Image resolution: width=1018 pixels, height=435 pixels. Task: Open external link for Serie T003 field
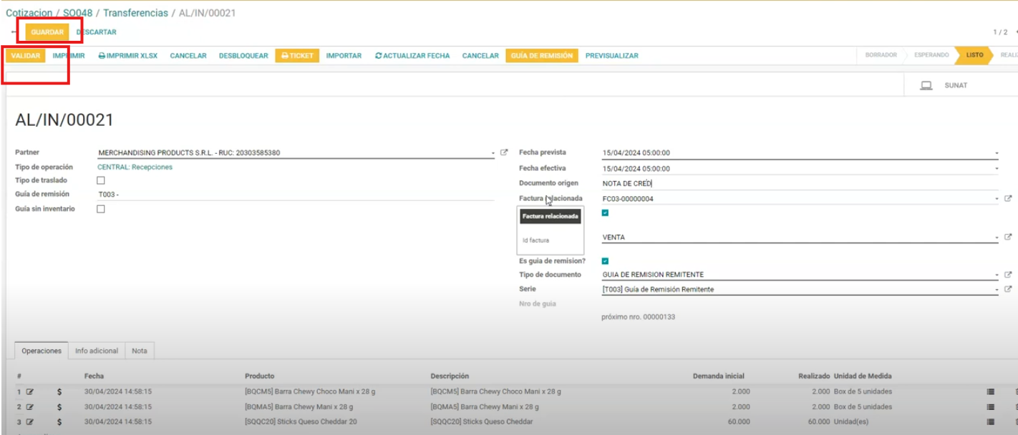tap(1008, 289)
